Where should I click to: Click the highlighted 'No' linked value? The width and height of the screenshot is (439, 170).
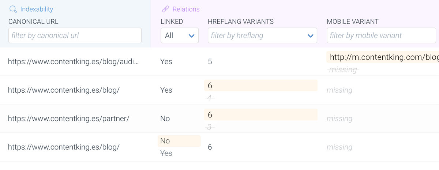pos(165,141)
